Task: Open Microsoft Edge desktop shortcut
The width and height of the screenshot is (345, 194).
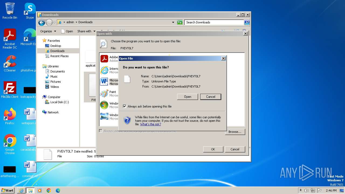Action: click(x=28, y=37)
